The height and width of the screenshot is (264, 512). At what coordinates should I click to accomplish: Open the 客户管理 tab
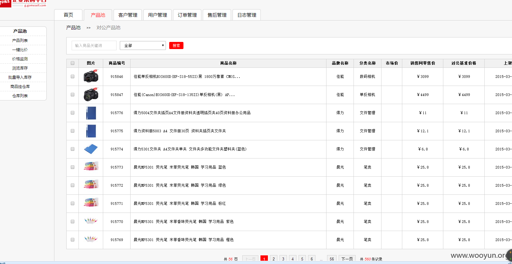tap(128, 15)
